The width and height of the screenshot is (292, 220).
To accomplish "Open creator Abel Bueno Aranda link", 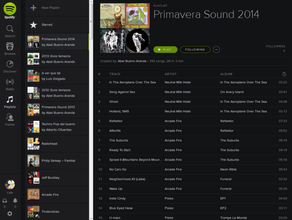I will point(132,61).
